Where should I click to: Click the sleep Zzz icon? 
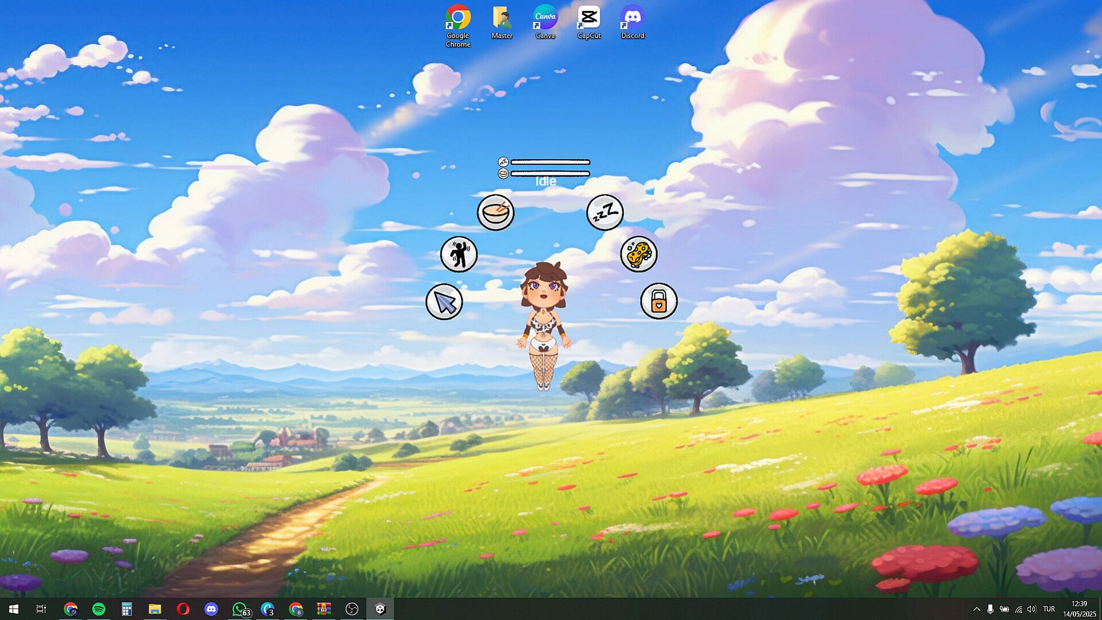605,212
